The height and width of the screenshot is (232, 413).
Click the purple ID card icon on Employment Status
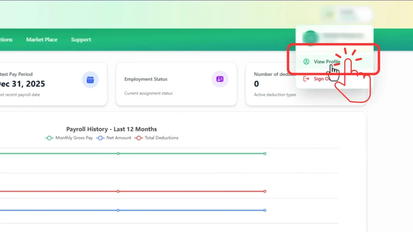coord(220,79)
